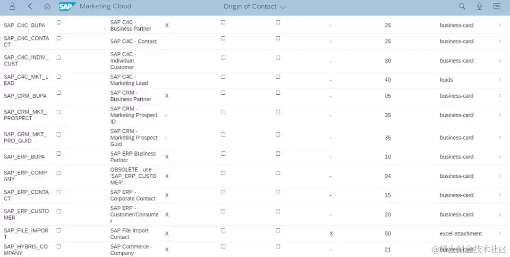Open details chevron for SAP_C4C_BUPA row

pyautogui.click(x=500, y=25)
